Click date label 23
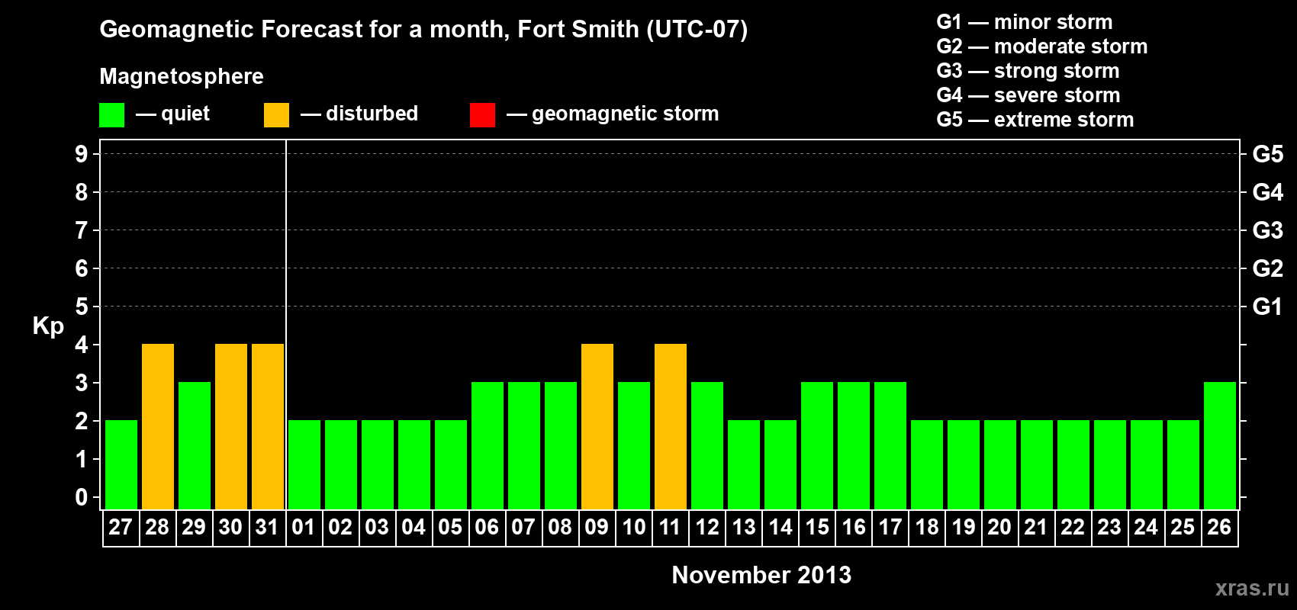Screen dimensions: 1297x610 [x=1109, y=527]
